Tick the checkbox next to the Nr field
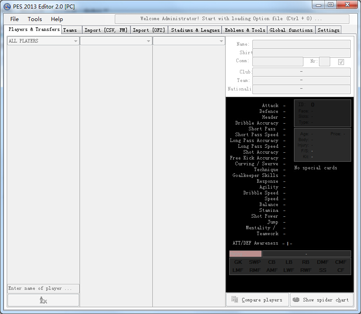 point(340,62)
